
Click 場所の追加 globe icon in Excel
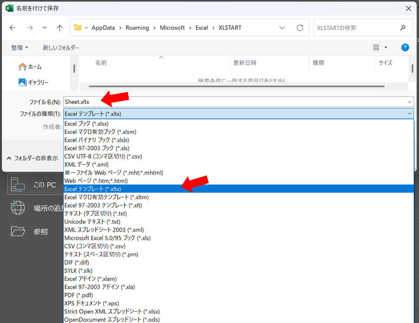tap(18, 207)
